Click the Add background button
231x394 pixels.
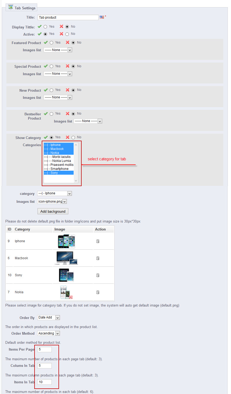pos(53,211)
